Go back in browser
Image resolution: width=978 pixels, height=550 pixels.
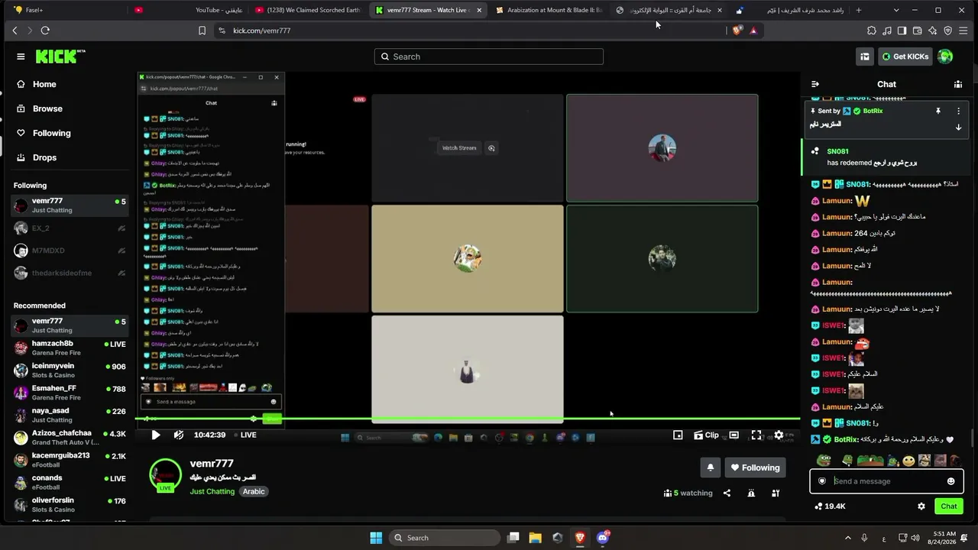pyautogui.click(x=15, y=31)
